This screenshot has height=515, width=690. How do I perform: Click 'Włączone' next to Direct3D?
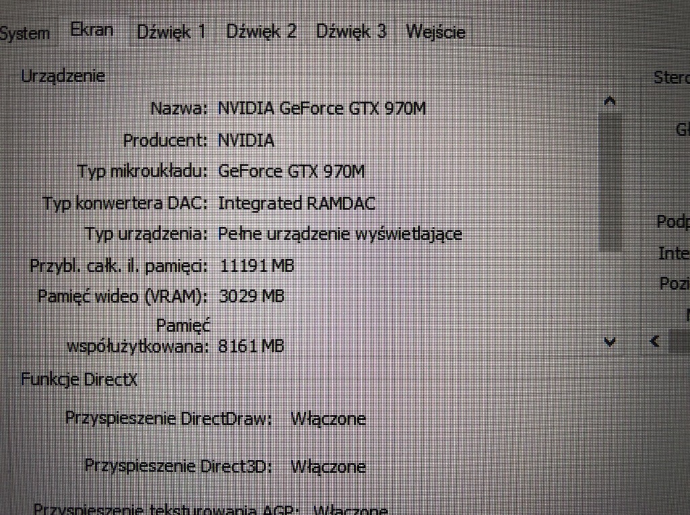coord(328,467)
